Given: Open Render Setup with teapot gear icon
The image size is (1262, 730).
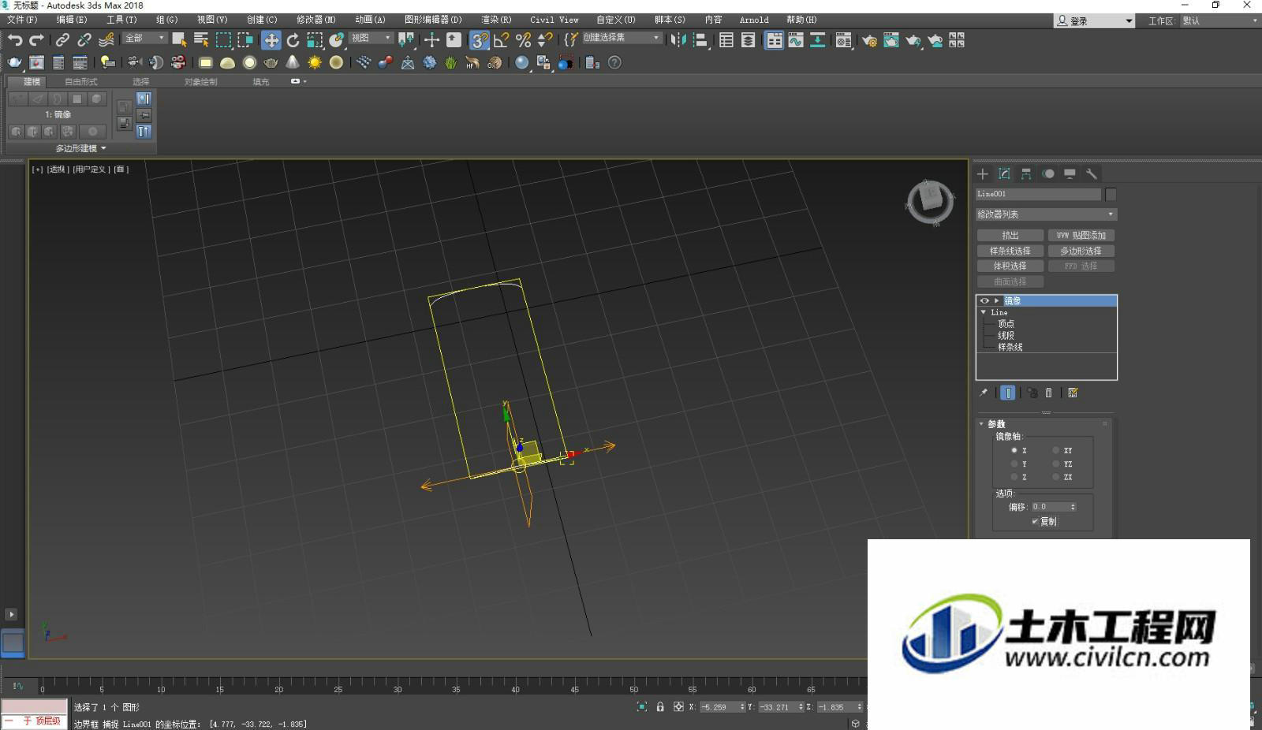Looking at the screenshot, I should point(869,40).
